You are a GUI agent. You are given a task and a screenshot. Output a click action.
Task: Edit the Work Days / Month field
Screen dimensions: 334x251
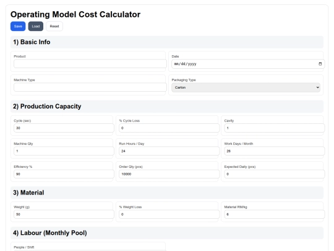point(275,151)
